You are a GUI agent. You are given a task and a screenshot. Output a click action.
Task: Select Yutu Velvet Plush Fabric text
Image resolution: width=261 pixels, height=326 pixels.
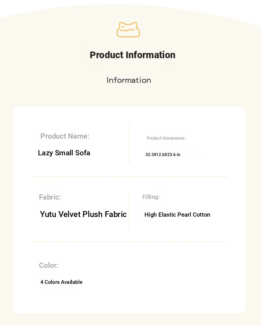(83, 214)
